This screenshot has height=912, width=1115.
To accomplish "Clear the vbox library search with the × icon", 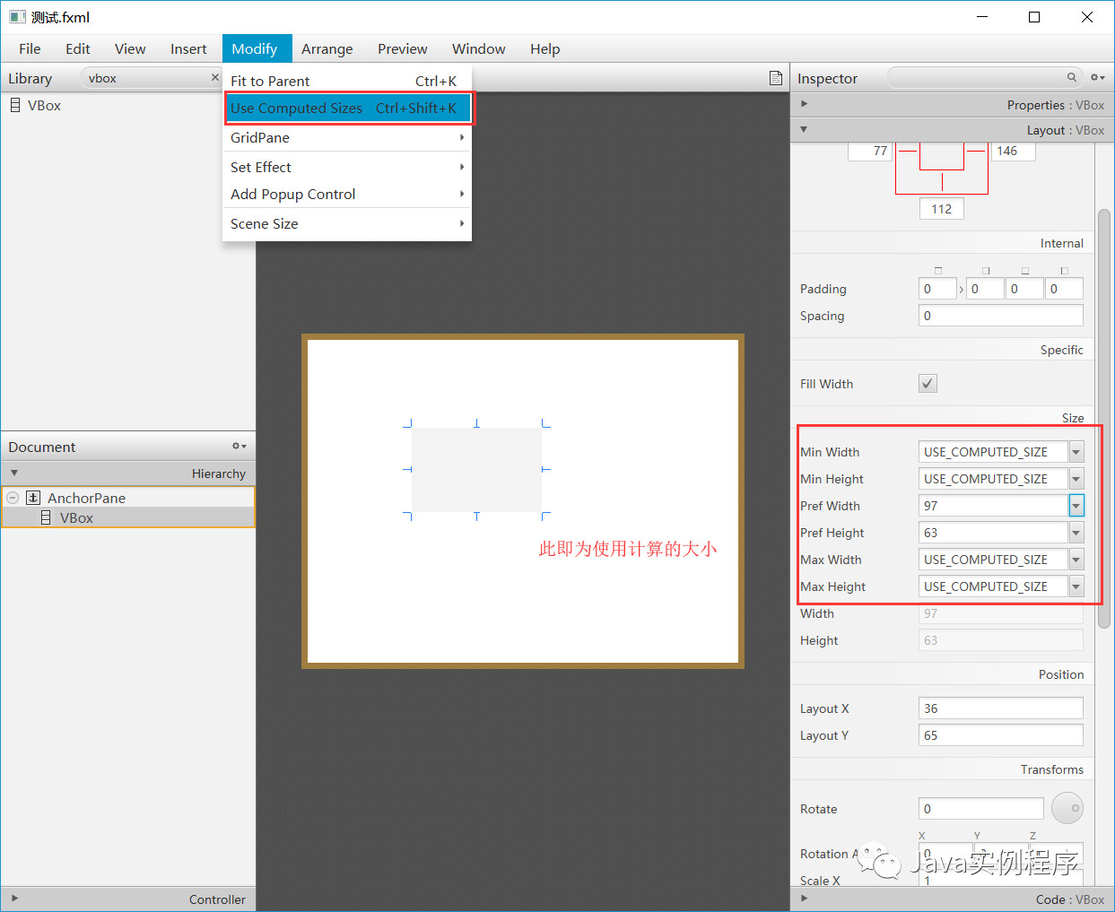I will point(213,78).
